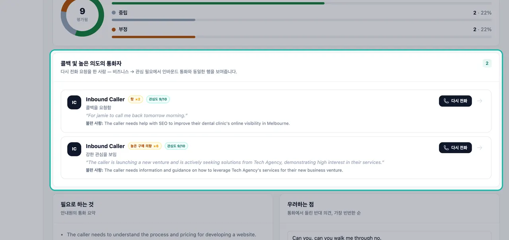Select the 핫 ×2 badge

tap(135, 99)
